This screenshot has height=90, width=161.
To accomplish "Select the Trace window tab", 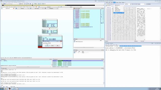I will coord(37,8).
